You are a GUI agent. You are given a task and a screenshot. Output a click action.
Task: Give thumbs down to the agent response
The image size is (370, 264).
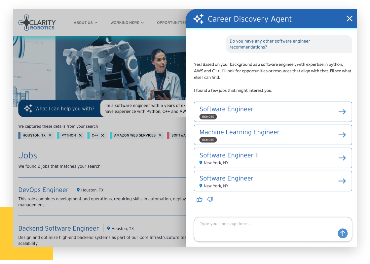click(210, 199)
